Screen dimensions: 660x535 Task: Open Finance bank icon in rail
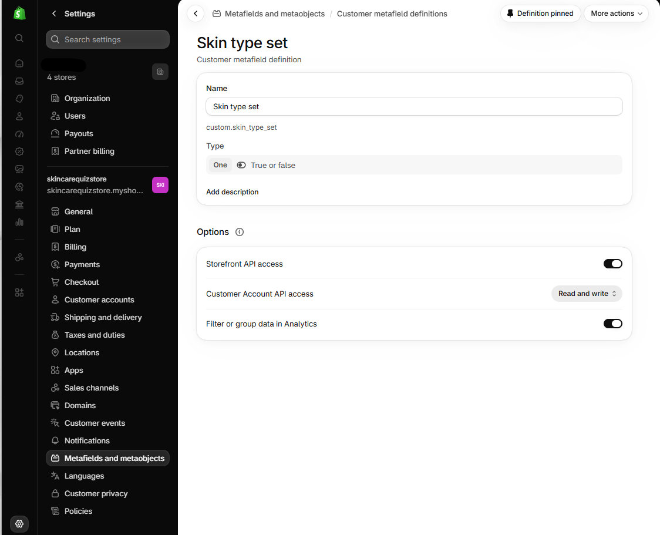(x=19, y=204)
